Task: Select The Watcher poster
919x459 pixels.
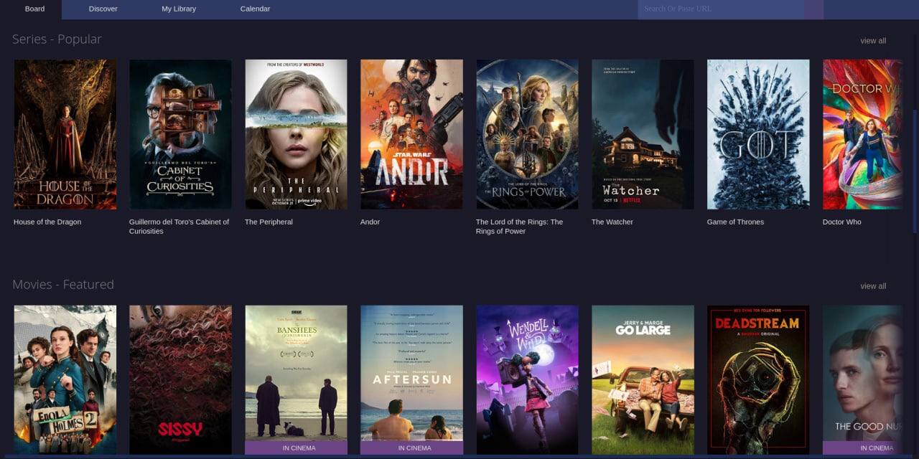Action: [x=643, y=134]
